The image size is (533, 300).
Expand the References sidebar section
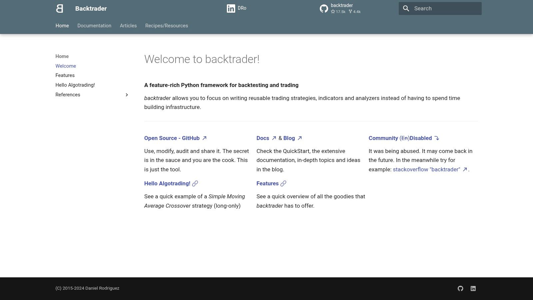point(127,95)
